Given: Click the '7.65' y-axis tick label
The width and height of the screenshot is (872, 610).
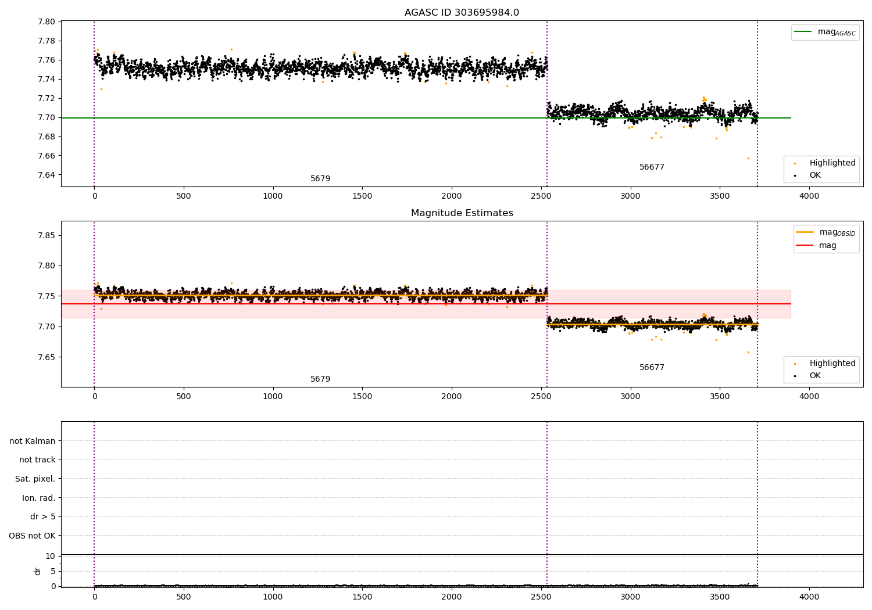Looking at the screenshot, I should 47,357.
